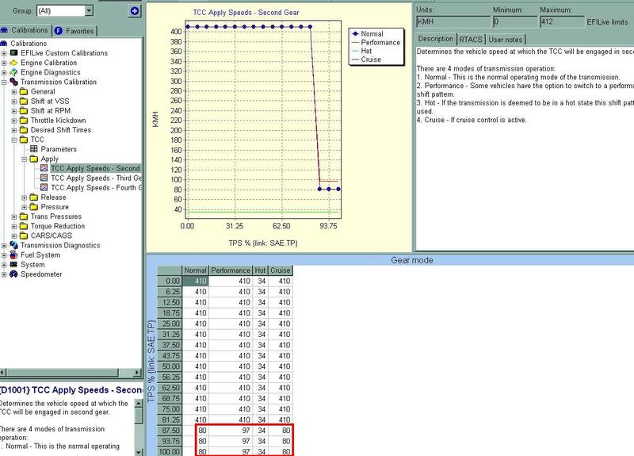
Task: Select the Speedometer icon
Action: pyautogui.click(x=13, y=274)
